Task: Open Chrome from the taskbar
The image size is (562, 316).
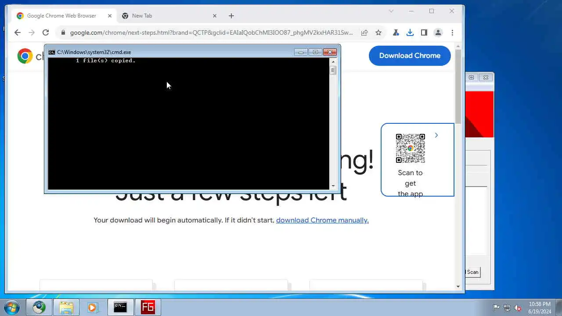Action: [39, 307]
